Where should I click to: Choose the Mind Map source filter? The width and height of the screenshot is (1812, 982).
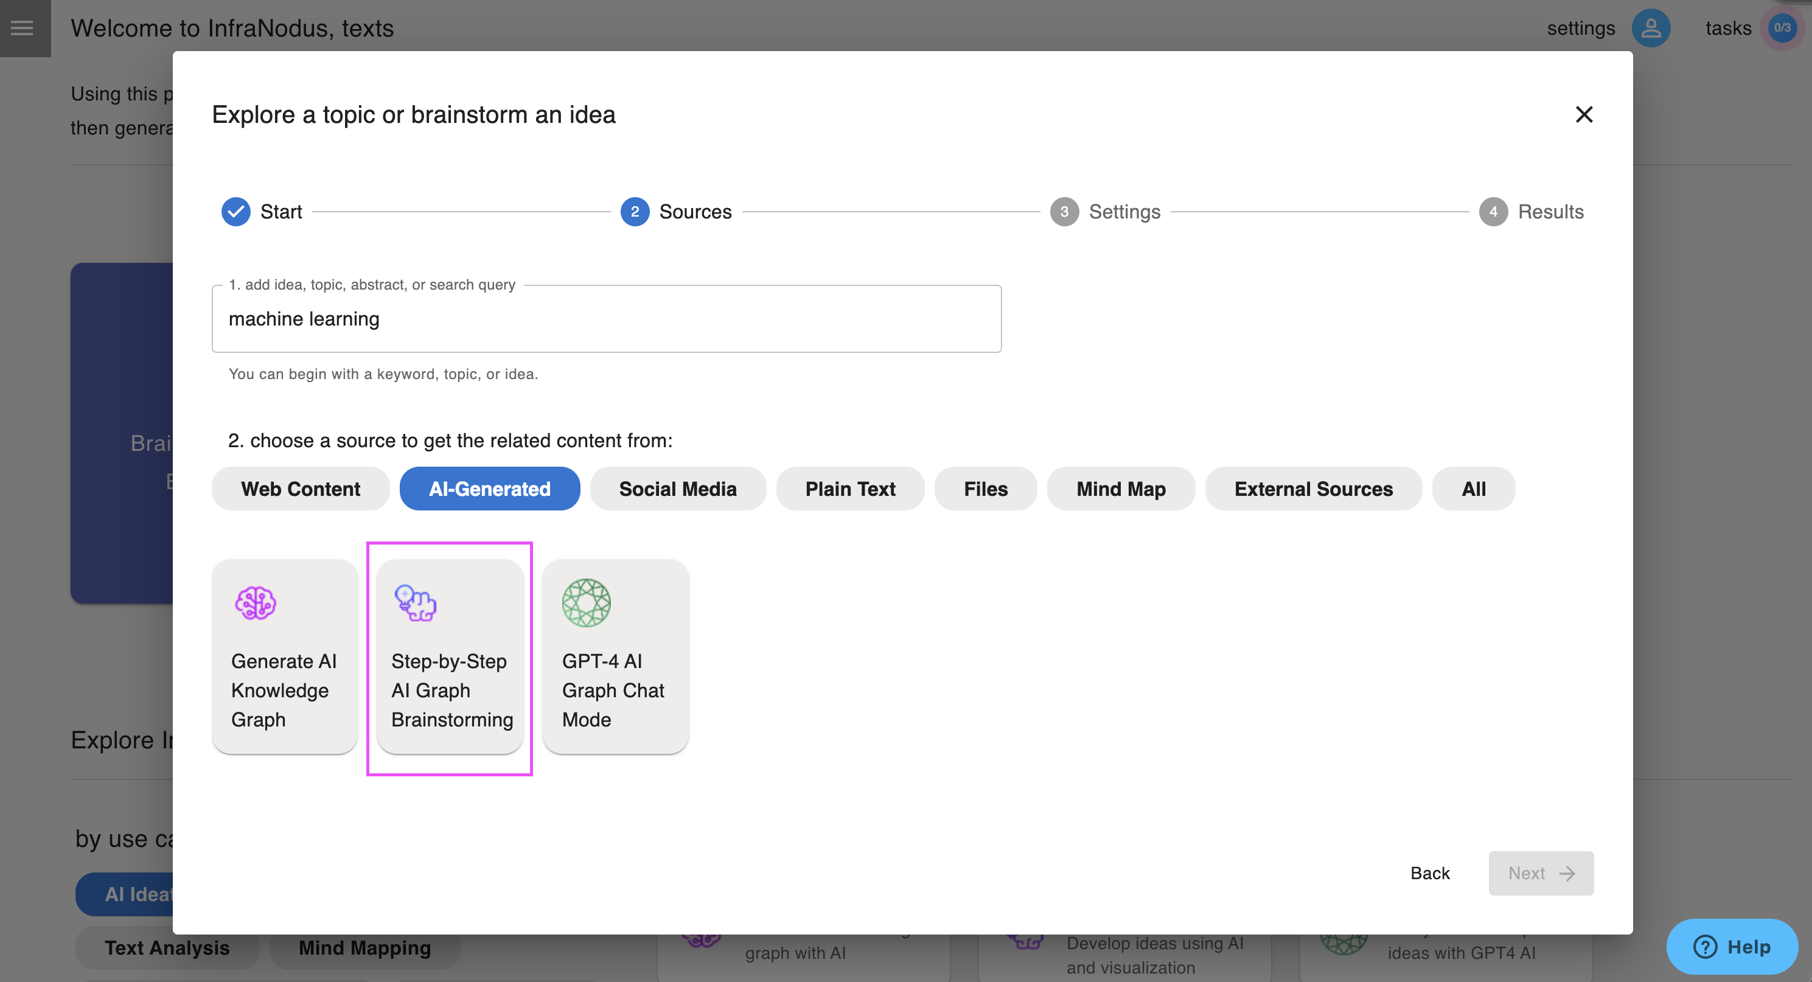pyautogui.click(x=1121, y=488)
